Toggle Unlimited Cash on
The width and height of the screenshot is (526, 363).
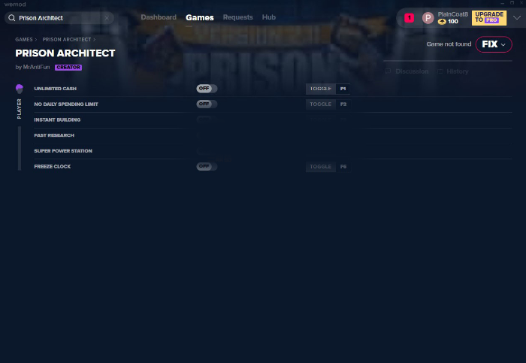coord(207,89)
